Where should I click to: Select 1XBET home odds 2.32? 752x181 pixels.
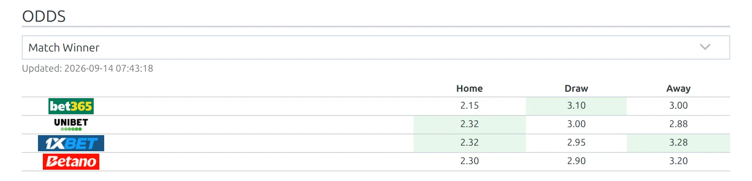pyautogui.click(x=470, y=143)
